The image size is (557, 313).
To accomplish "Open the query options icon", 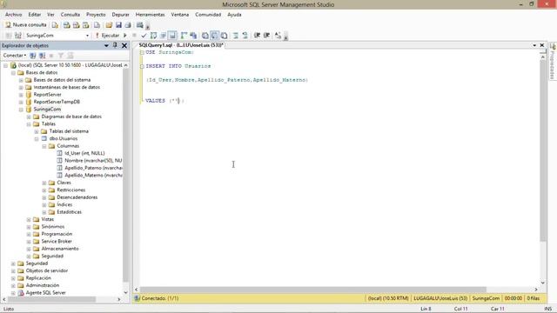I will point(163,36).
